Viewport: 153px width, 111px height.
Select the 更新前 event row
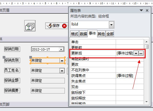click(x=107, y=47)
